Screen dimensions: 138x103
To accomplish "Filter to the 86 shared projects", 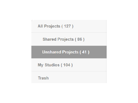I will tap(69, 39).
